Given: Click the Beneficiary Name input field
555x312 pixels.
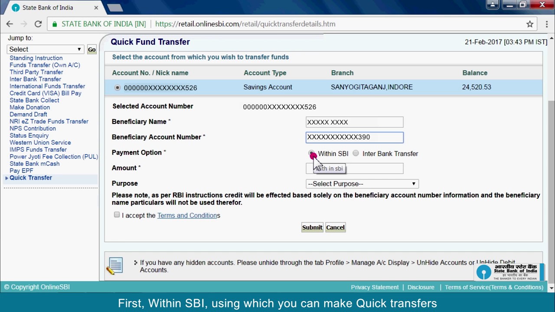Looking at the screenshot, I should [x=354, y=122].
